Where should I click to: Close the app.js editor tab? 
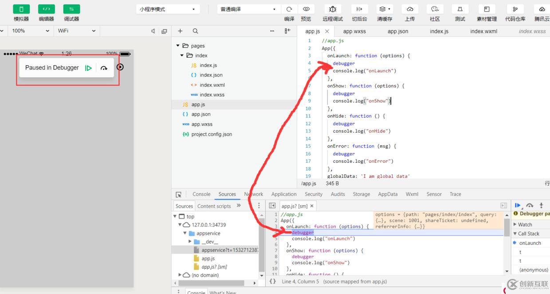coord(327,31)
